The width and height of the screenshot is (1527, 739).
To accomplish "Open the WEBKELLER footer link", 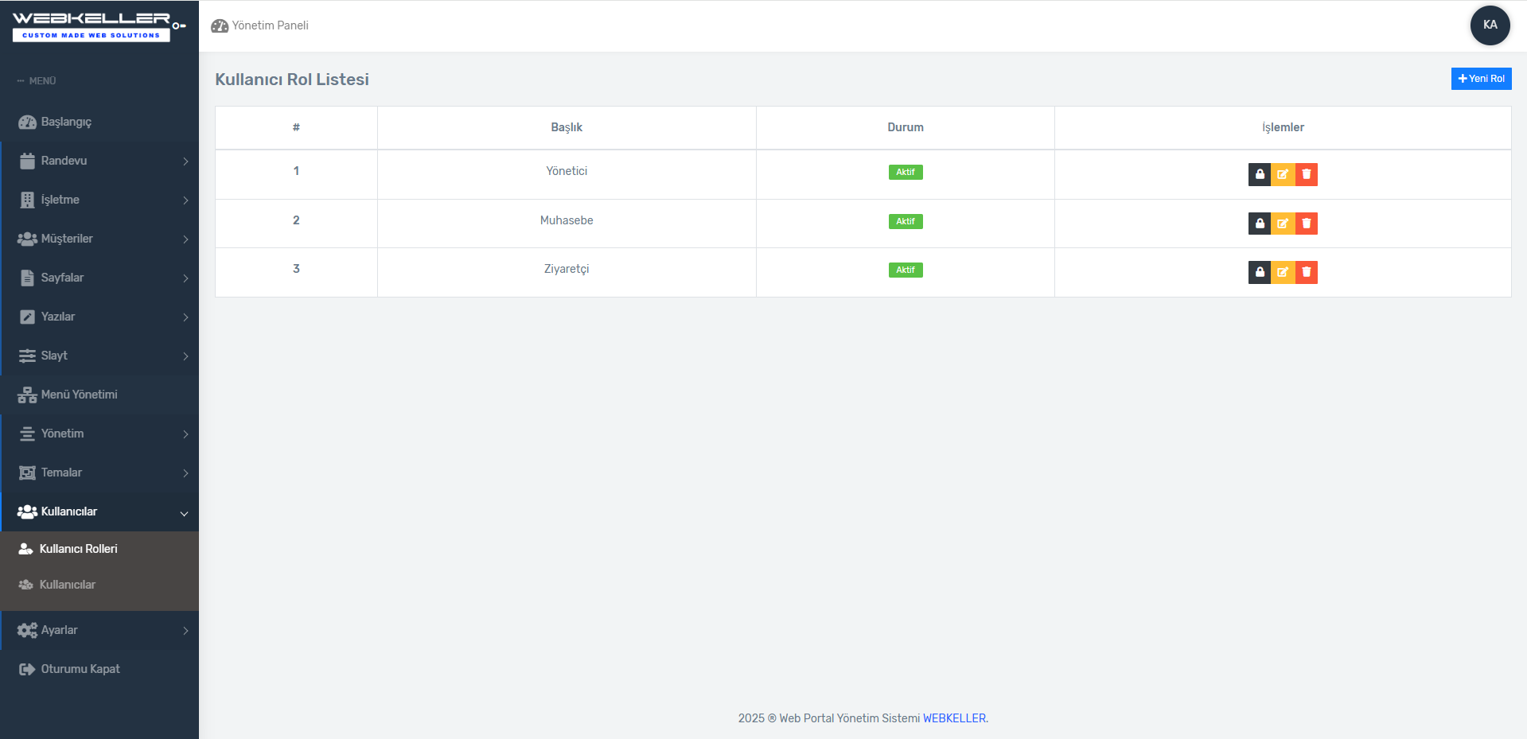I will pos(953,718).
